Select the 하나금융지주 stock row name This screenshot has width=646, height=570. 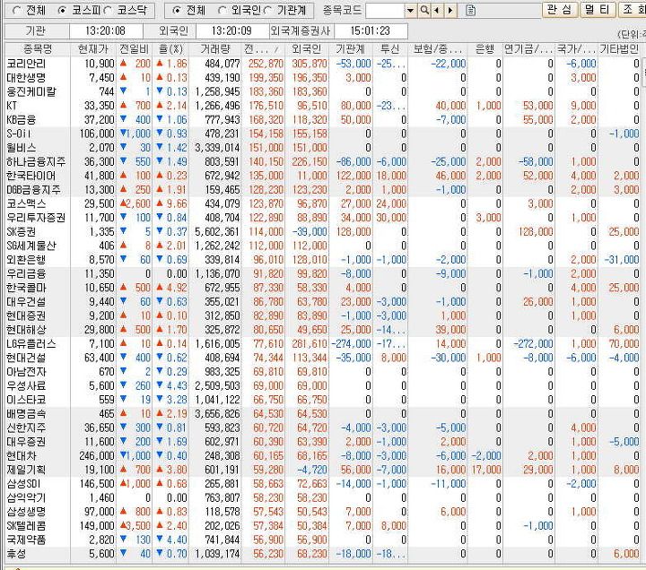(36, 161)
